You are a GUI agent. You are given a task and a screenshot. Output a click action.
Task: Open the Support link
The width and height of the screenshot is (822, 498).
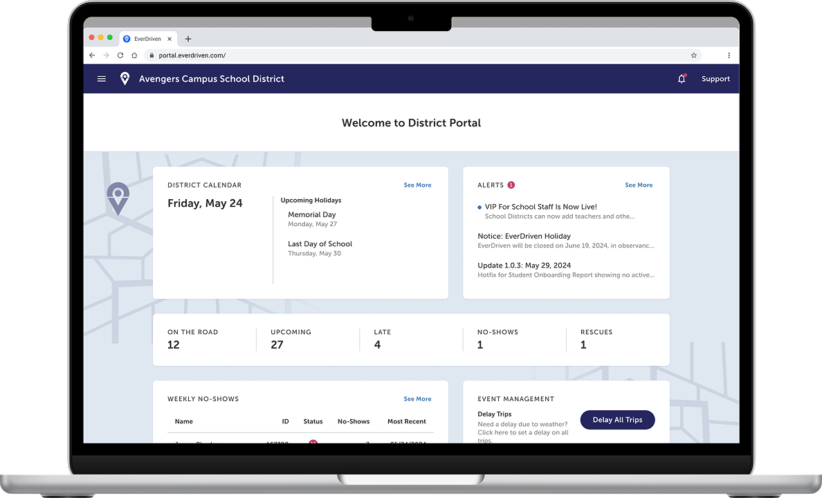coord(715,79)
